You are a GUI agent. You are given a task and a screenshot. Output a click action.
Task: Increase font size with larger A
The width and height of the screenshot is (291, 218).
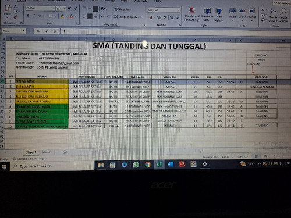[69, 9]
